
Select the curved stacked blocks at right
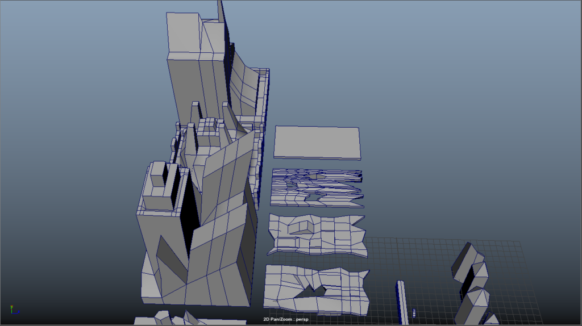pos(473,278)
